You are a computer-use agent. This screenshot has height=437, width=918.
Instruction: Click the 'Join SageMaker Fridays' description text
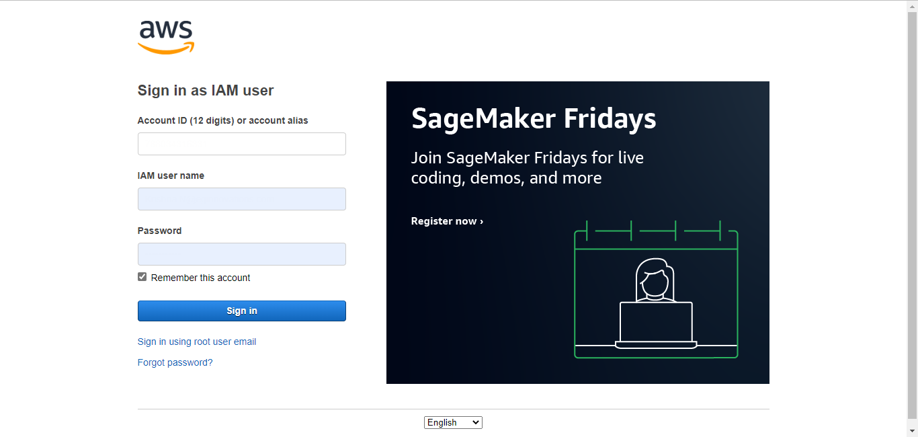point(528,168)
